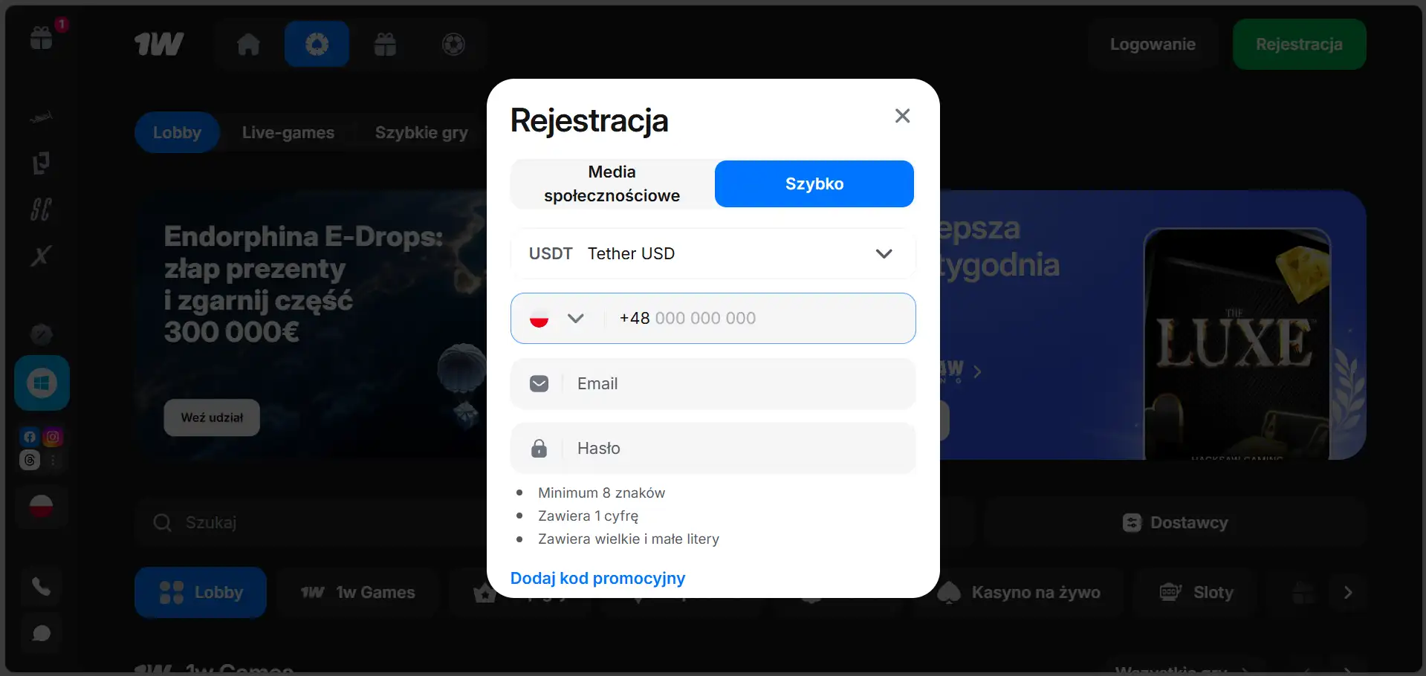Open the gift box notification icon
The width and height of the screenshot is (1426, 676).
coord(42,37)
